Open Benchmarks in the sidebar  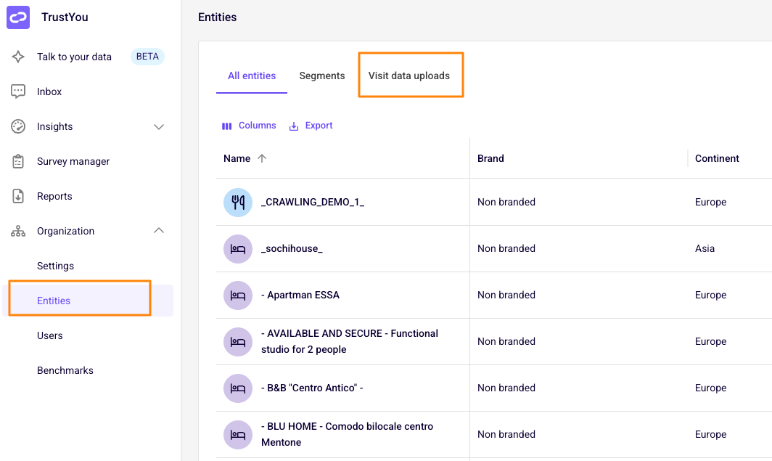[65, 370]
